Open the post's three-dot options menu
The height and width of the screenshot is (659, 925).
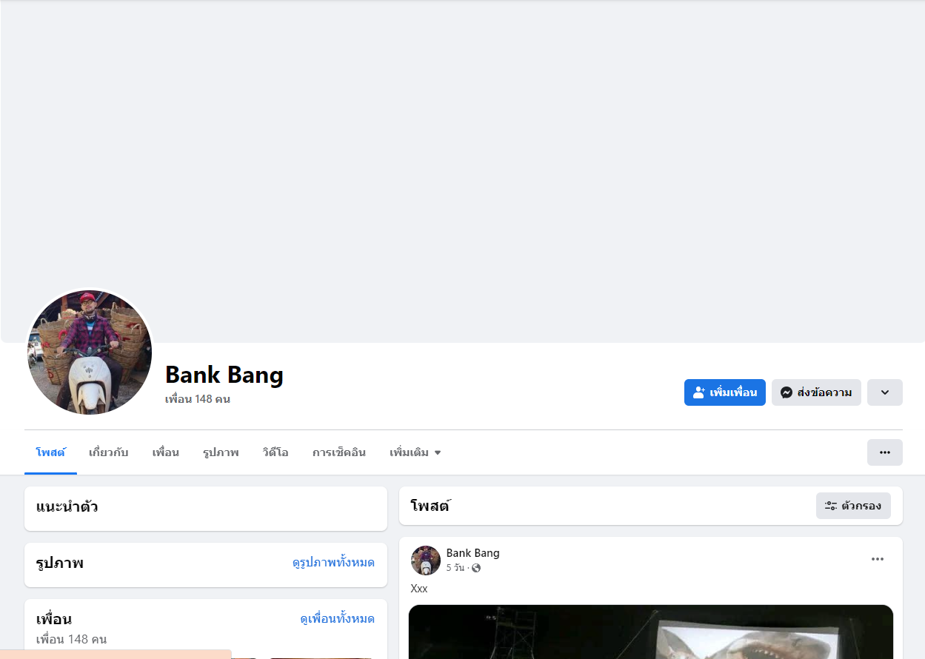[x=878, y=559]
